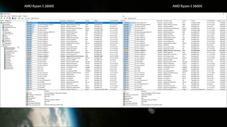Click the graph chart icon in toolbar
Screen dimensions: 227x127
coord(15,18)
